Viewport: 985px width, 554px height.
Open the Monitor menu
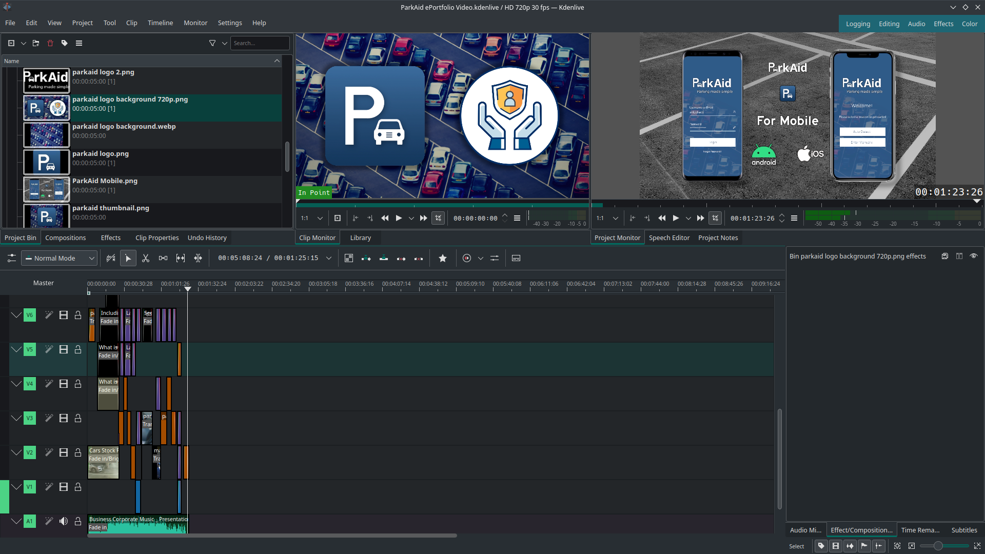(195, 23)
